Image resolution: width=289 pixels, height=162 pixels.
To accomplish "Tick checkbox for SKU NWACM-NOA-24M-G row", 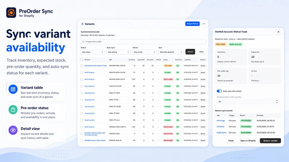I will tap(82, 127).
